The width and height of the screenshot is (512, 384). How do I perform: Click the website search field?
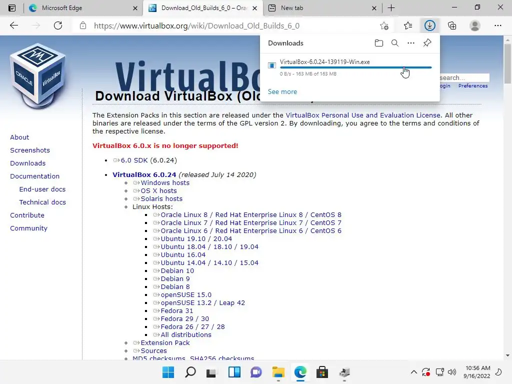click(463, 77)
